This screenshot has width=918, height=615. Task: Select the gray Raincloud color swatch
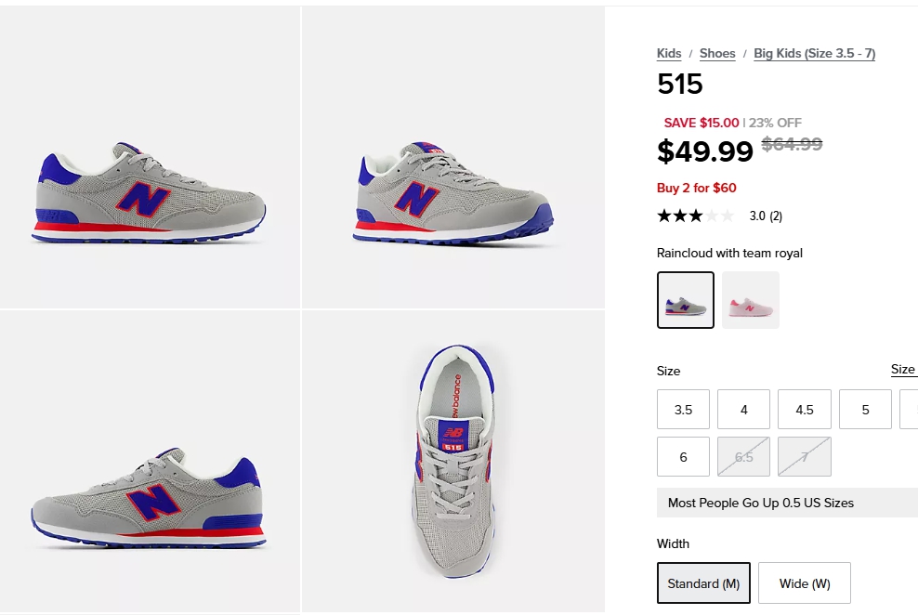[686, 300]
